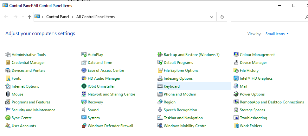The height and width of the screenshot is (136, 308).
Task: Click the Back up and Restore icon
Action: tap(160, 54)
